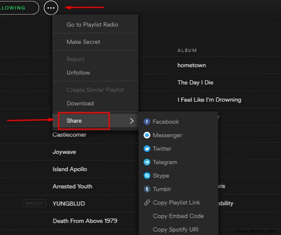Select Copy Playlist Link

pyautogui.click(x=176, y=202)
